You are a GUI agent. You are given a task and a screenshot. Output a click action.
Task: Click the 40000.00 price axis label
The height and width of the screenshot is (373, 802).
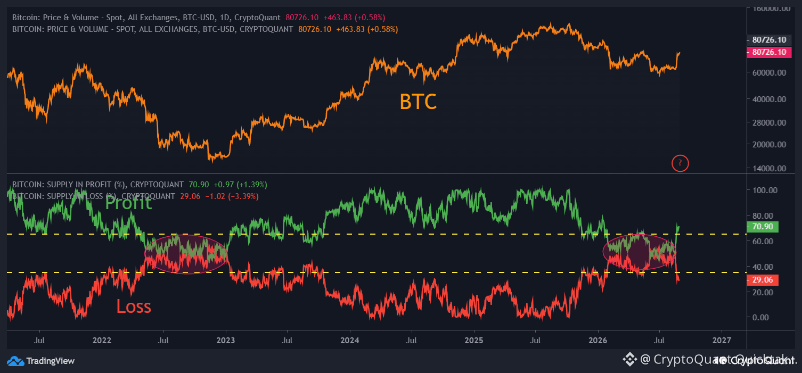[x=768, y=99]
